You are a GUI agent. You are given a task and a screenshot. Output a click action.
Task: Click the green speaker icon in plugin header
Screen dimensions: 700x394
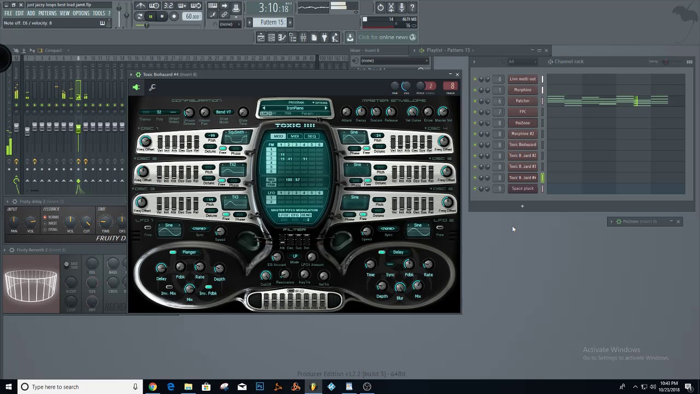click(136, 87)
